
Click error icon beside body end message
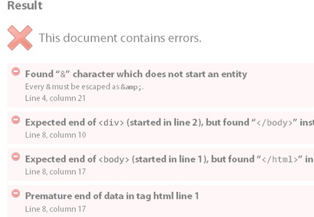(x=15, y=156)
